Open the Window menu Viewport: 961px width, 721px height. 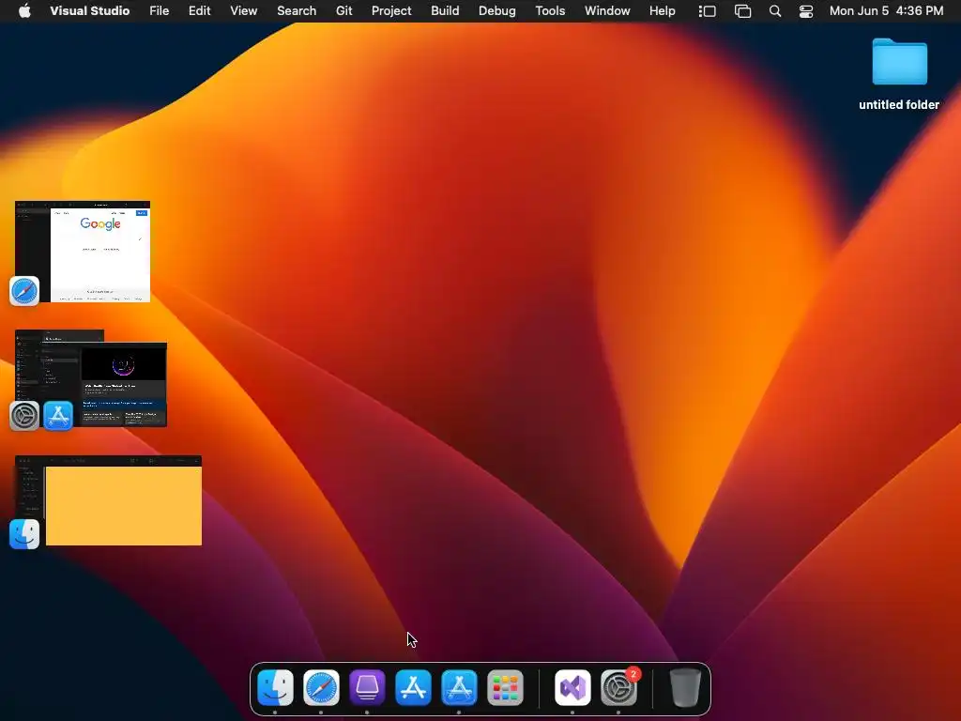607,11
